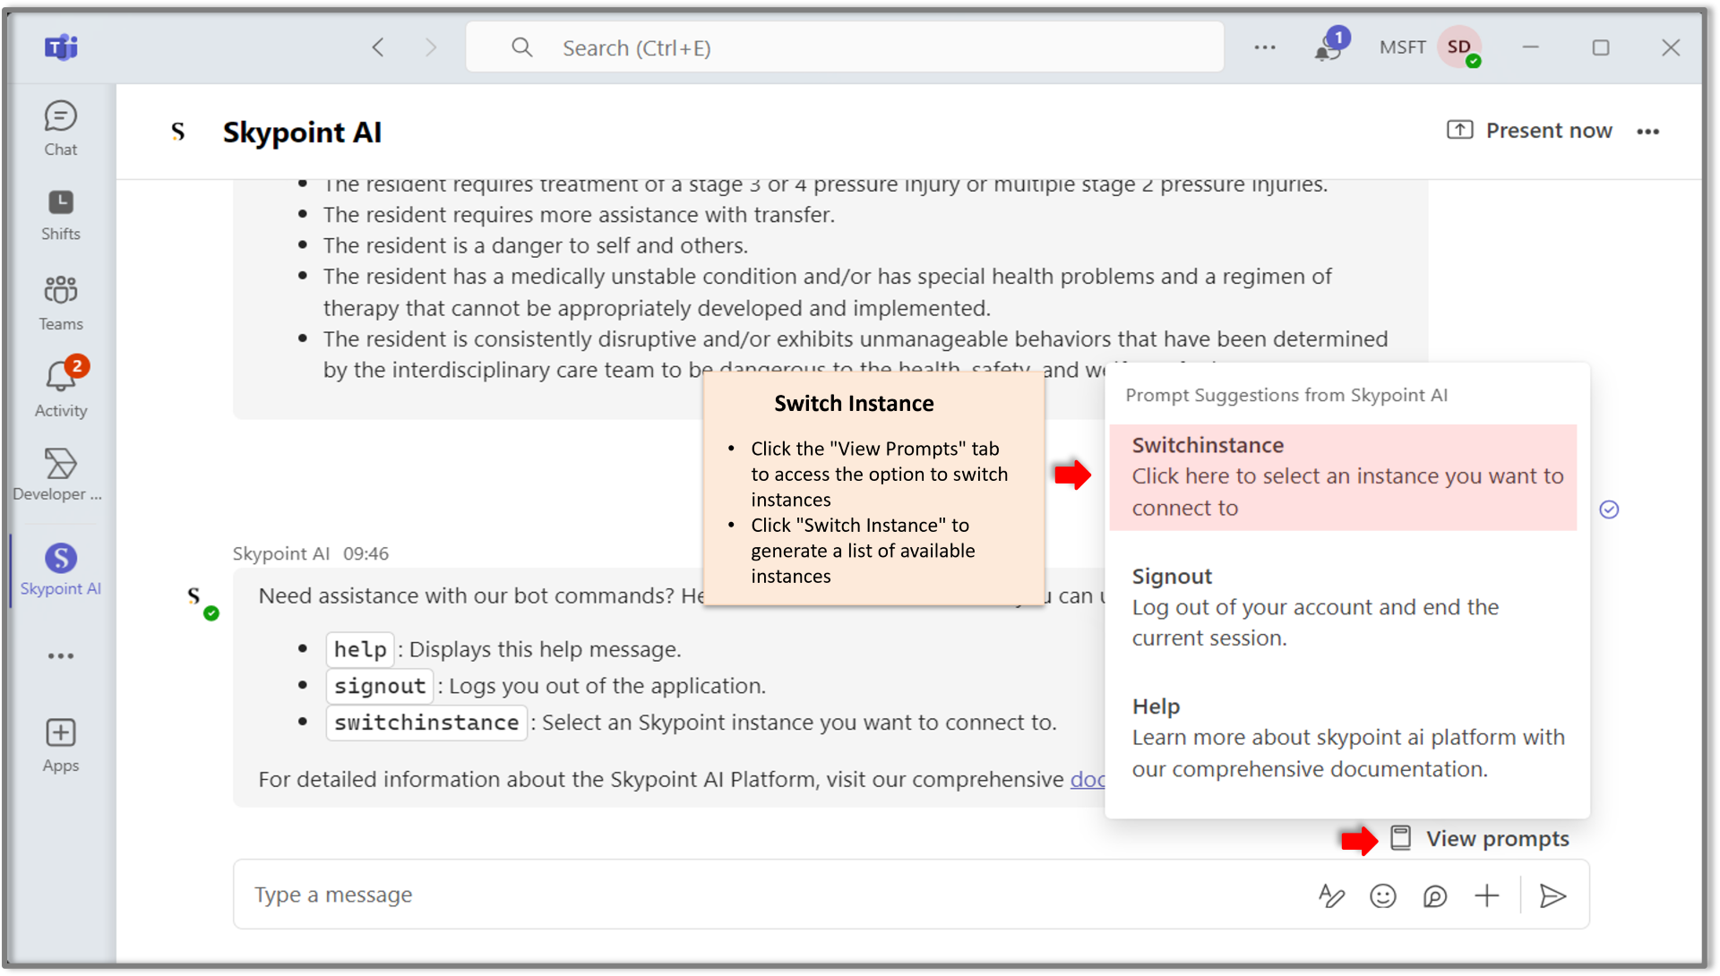The image size is (1720, 976).
Task: Go to the Teams section
Action: [x=60, y=304]
